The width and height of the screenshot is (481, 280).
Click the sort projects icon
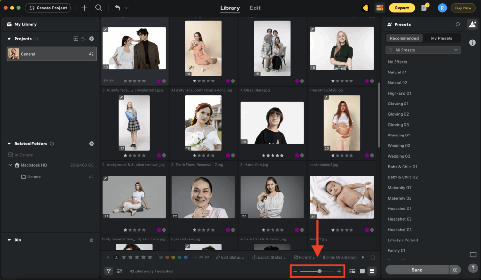[84, 39]
